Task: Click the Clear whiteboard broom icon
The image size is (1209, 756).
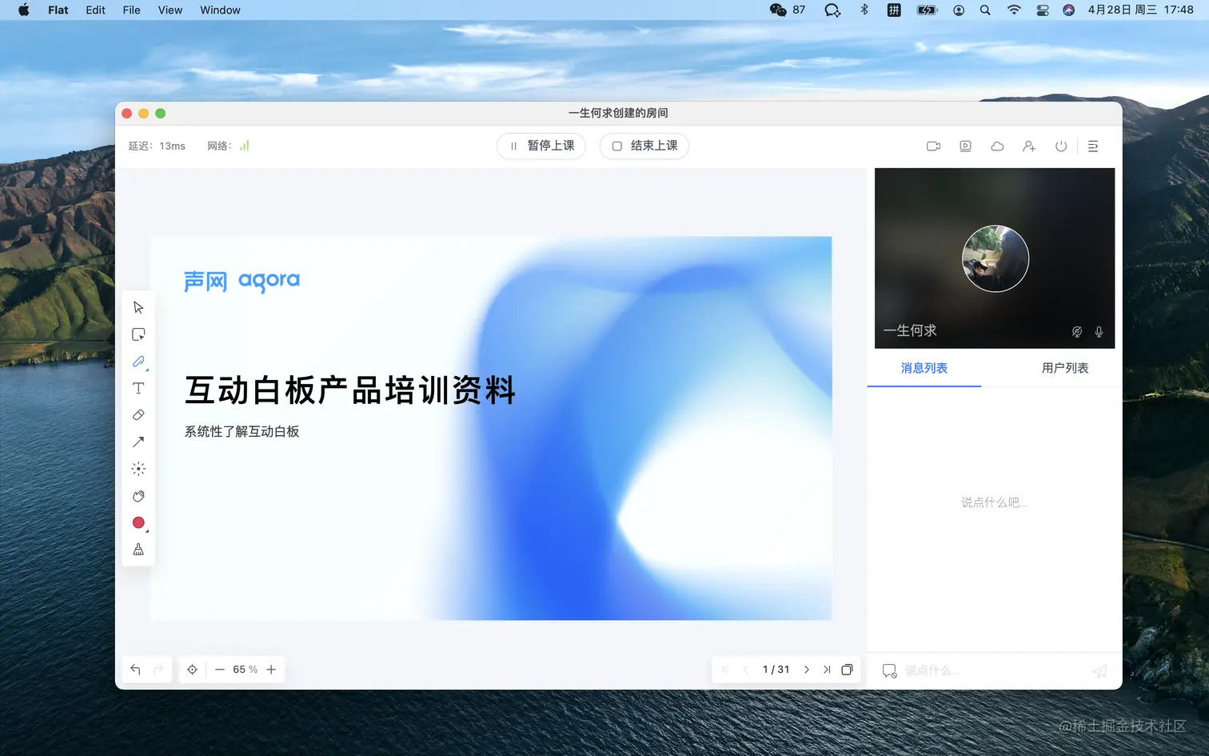Action: coord(138,550)
